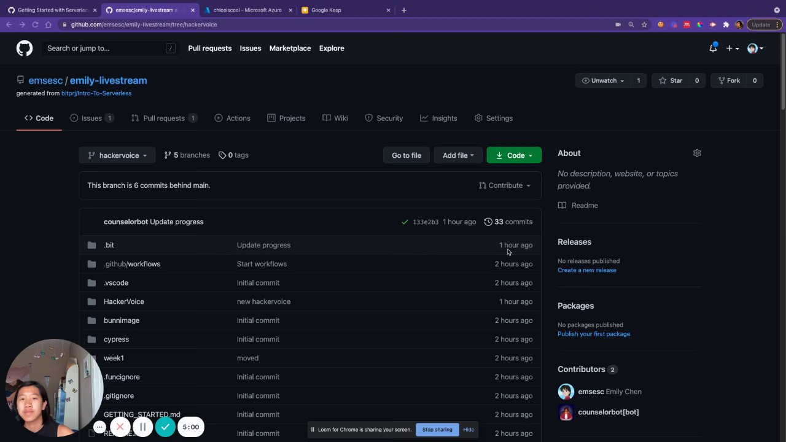Image resolution: width=786 pixels, height=442 pixels.
Task: View the 0 tags link
Action: coord(233,155)
